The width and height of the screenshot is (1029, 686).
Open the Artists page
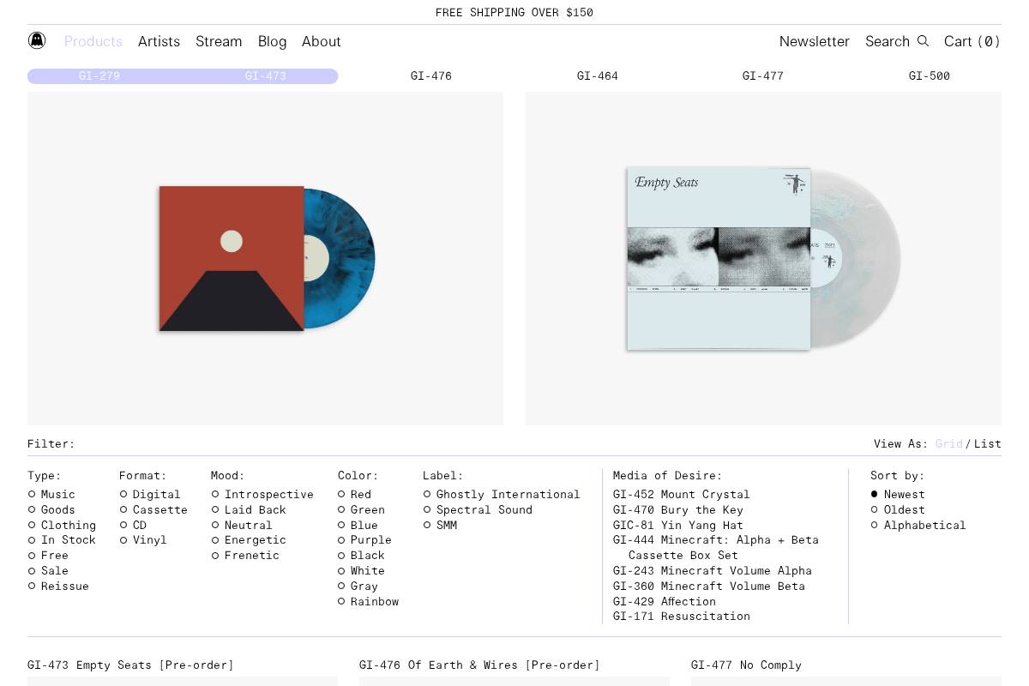[x=159, y=41]
